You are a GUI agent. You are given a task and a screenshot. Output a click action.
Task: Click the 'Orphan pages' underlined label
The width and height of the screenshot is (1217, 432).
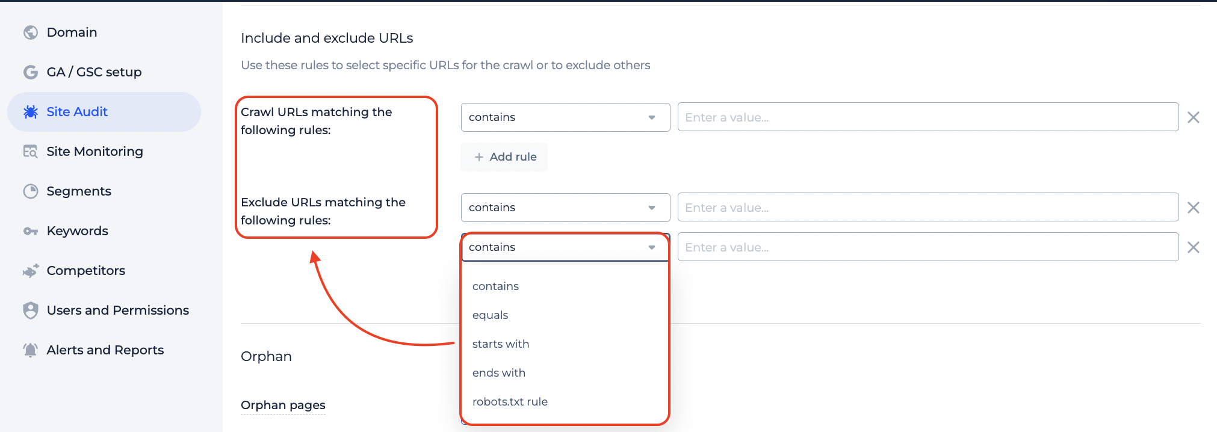click(x=283, y=406)
